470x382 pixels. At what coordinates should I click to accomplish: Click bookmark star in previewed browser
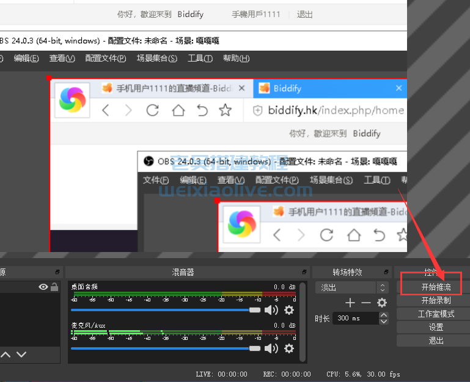coord(226,110)
